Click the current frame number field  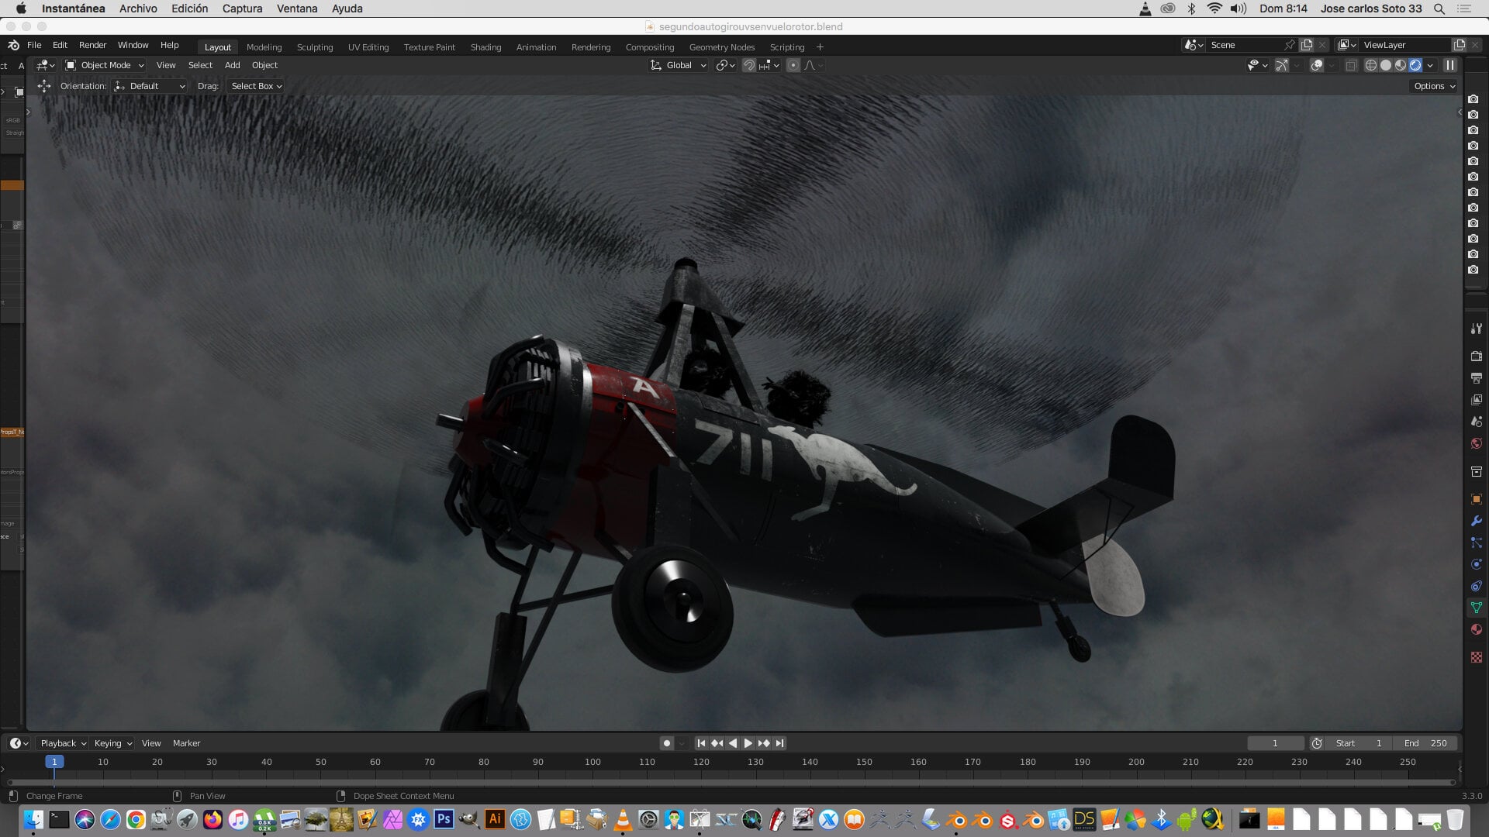point(1275,743)
